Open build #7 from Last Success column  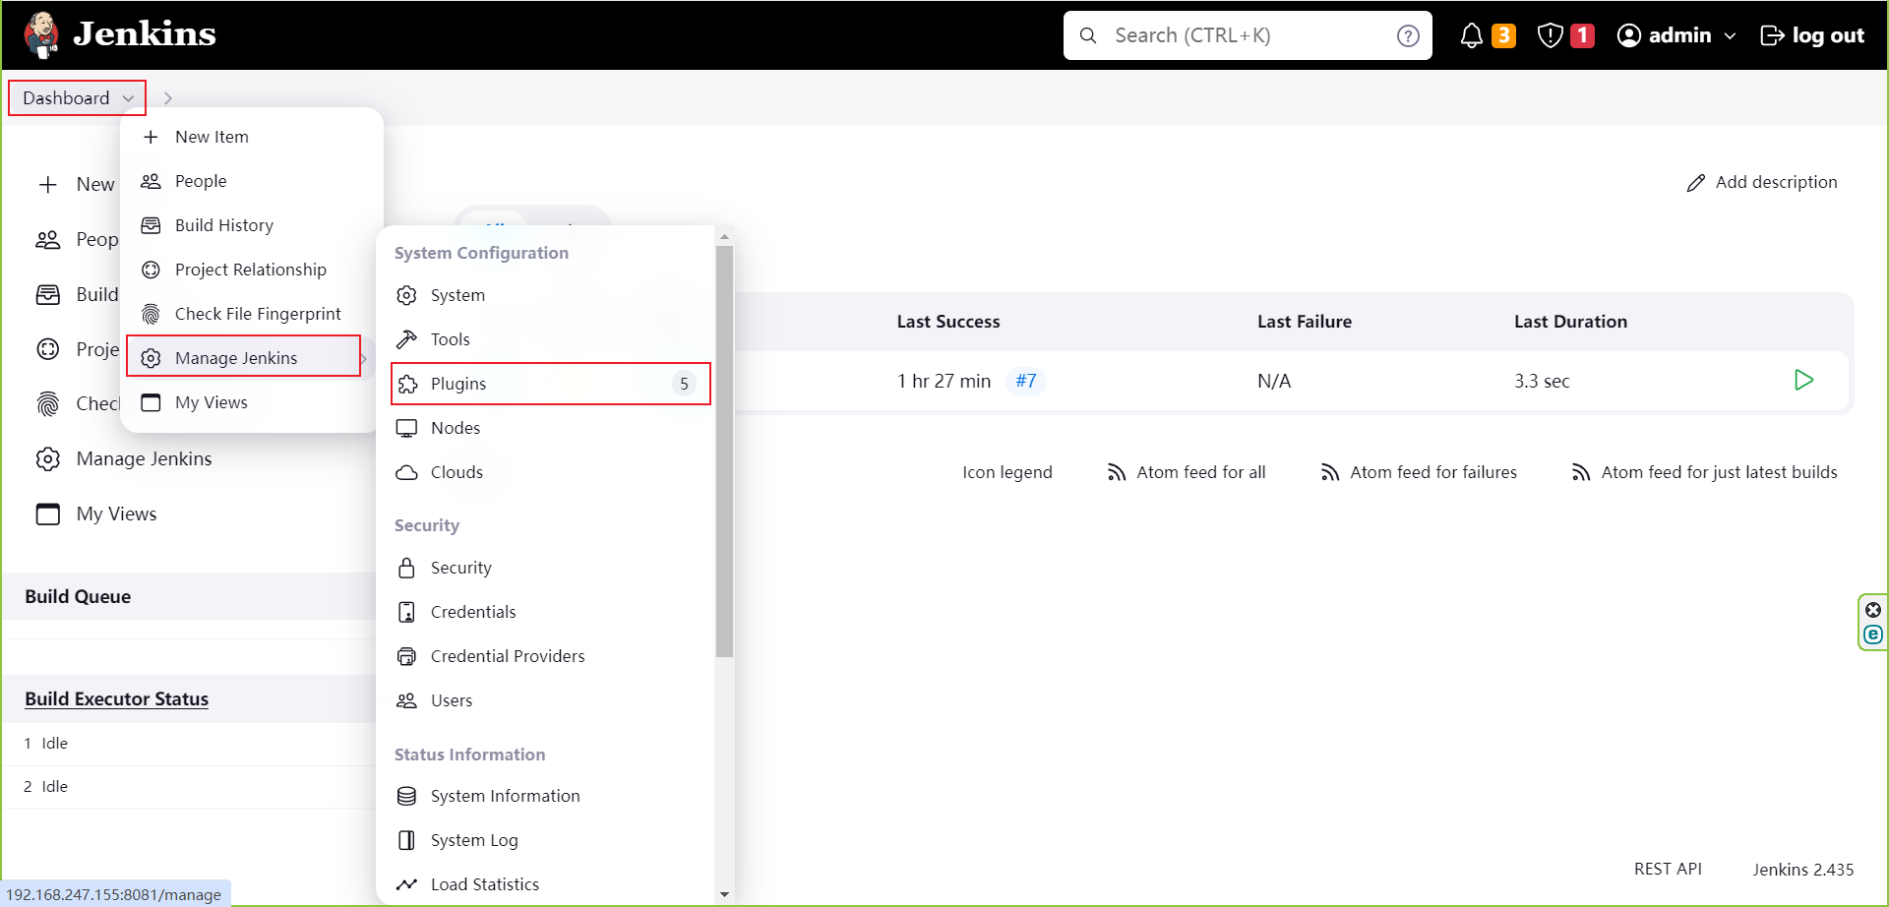[1027, 381]
